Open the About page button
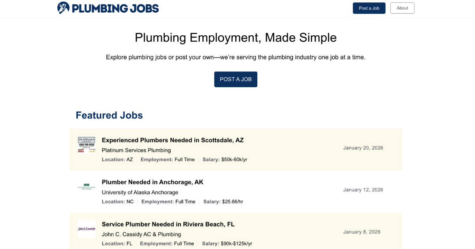This screenshot has width=475, height=249. 402,8
